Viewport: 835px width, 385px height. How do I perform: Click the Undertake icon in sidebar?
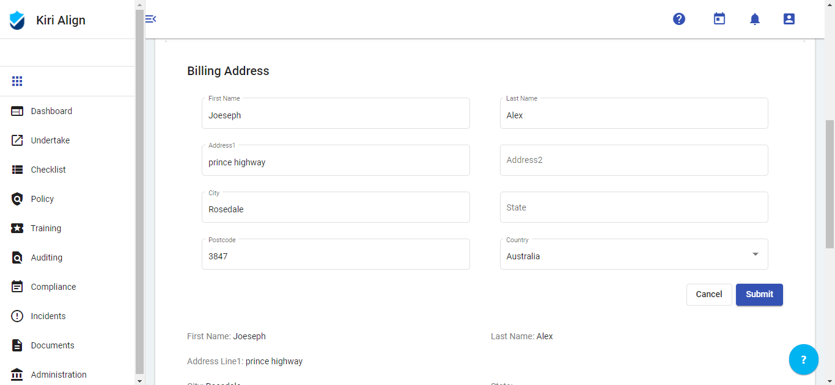click(x=17, y=140)
